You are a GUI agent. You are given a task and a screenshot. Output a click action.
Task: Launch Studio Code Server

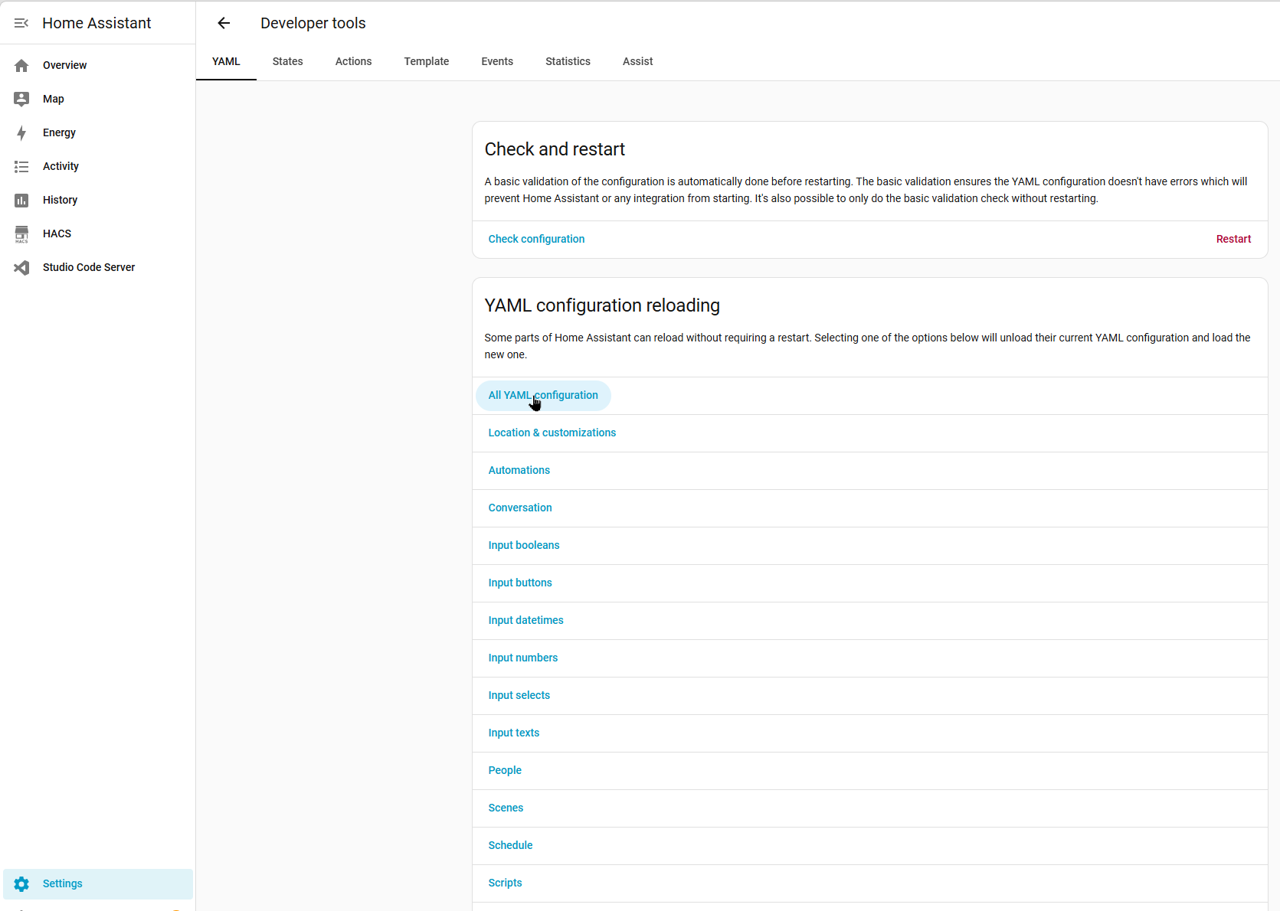[x=98, y=267]
